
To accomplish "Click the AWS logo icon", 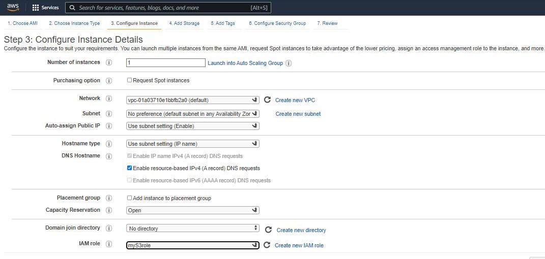I will 13,8.
